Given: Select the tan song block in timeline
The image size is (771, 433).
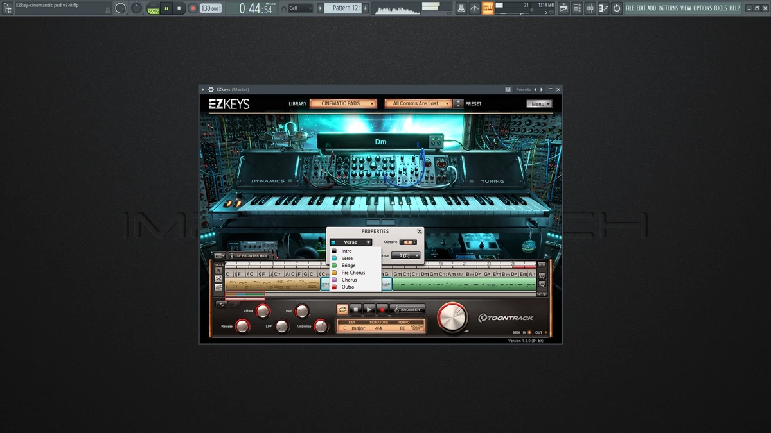Looking at the screenshot, I should point(272,284).
